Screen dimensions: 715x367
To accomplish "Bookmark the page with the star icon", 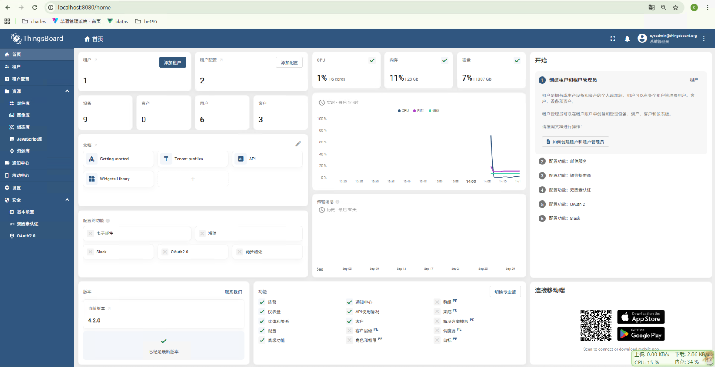I will [676, 8].
